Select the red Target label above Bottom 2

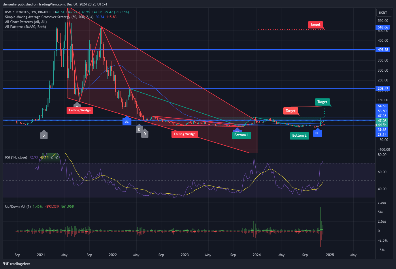click(291, 111)
